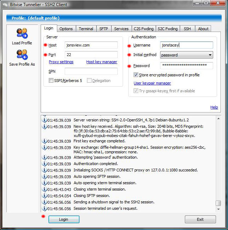Image resolution: width=228 pixels, height=230 pixels.
Task: Switch to the SFTP tab
Action: pos(104,29)
